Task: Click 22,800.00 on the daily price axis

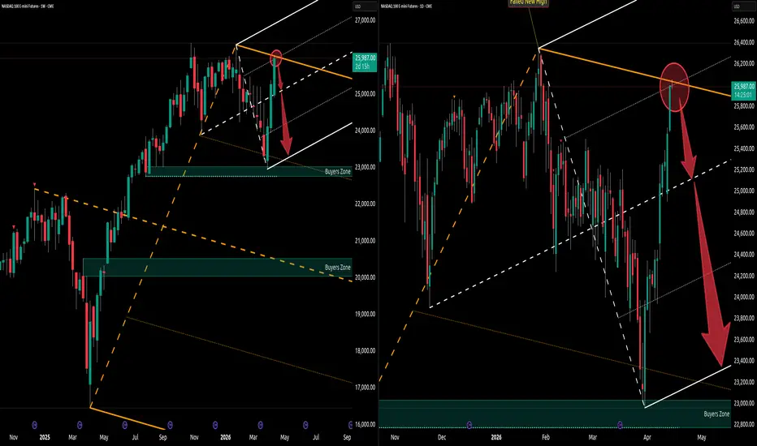Action: coord(744,424)
